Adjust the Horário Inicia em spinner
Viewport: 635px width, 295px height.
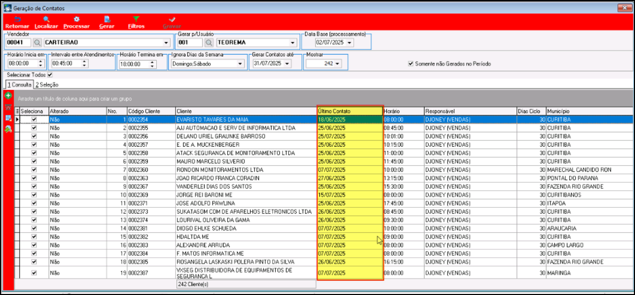40,64
